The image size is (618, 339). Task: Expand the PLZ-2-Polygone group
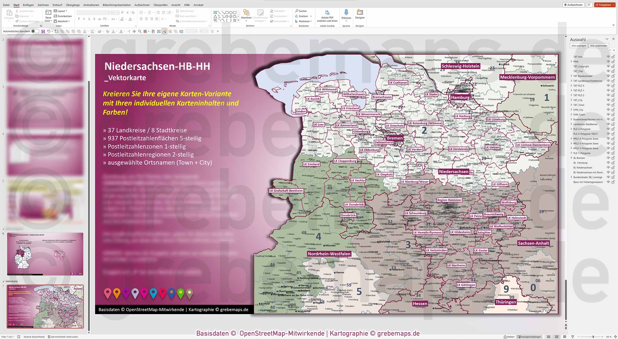click(572, 129)
